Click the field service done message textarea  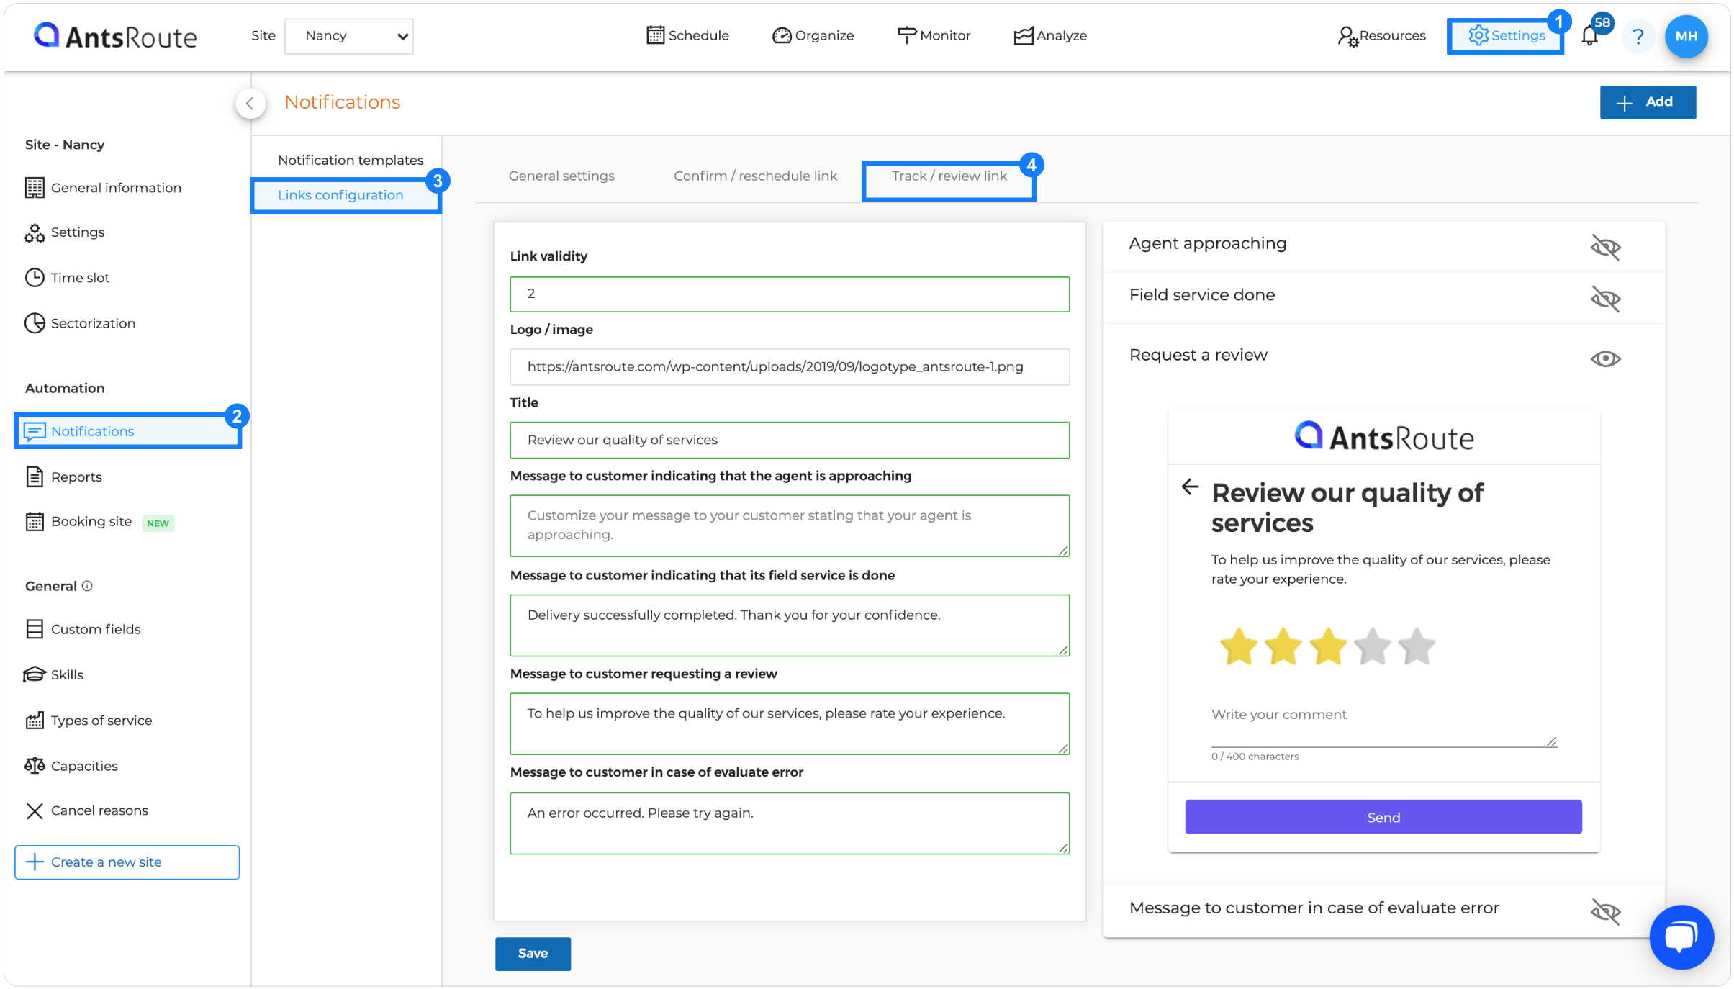(790, 625)
